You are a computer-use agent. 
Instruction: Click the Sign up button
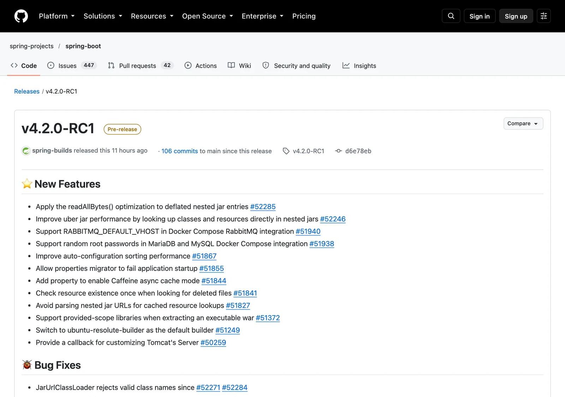click(x=516, y=16)
